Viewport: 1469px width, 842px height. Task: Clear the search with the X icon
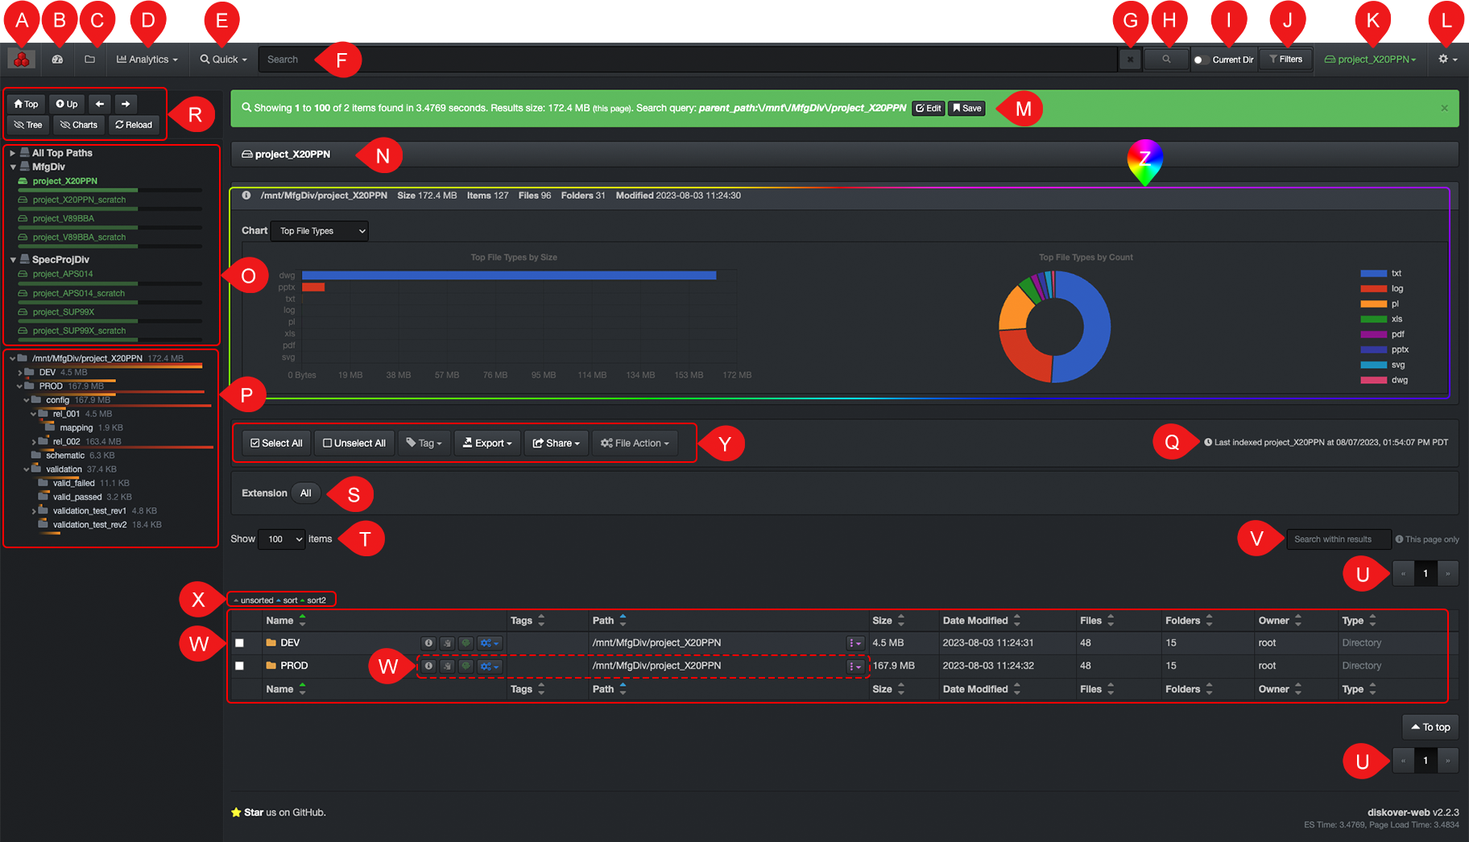tap(1130, 60)
